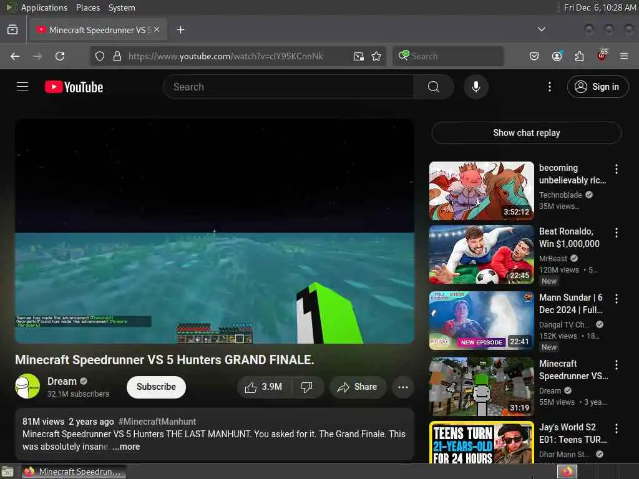Image resolution: width=639 pixels, height=479 pixels.
Task: Open YouTube settings three-dot menu
Action: coord(549,87)
